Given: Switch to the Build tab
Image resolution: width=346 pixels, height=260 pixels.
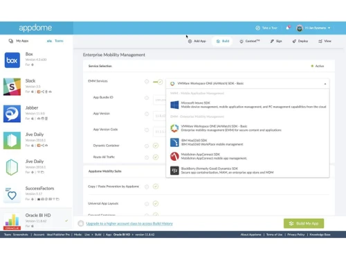Looking at the screenshot, I should (x=223, y=41).
